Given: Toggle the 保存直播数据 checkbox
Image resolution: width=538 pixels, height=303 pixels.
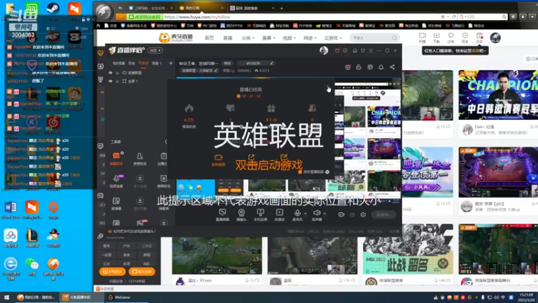Looking at the screenshot, I should (300, 172).
